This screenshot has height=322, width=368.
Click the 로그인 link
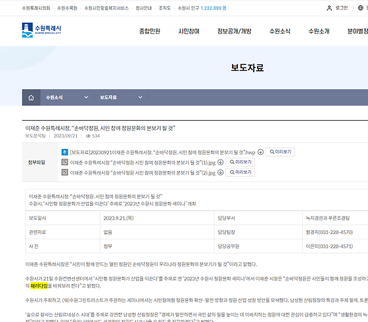tap(342, 8)
